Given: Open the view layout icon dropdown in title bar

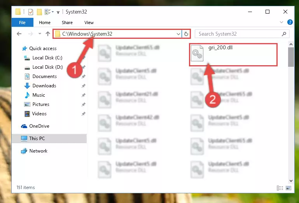Looking at the screenshot, I should coord(49,12).
